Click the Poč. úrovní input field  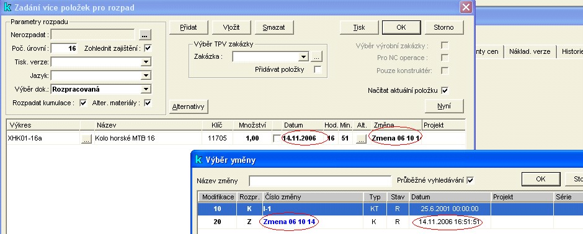pos(64,48)
